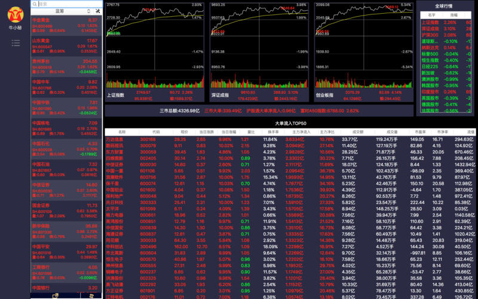Screen dimensions: 478x299
Task: Sort table by 代码 column header
Action: point(156,132)
